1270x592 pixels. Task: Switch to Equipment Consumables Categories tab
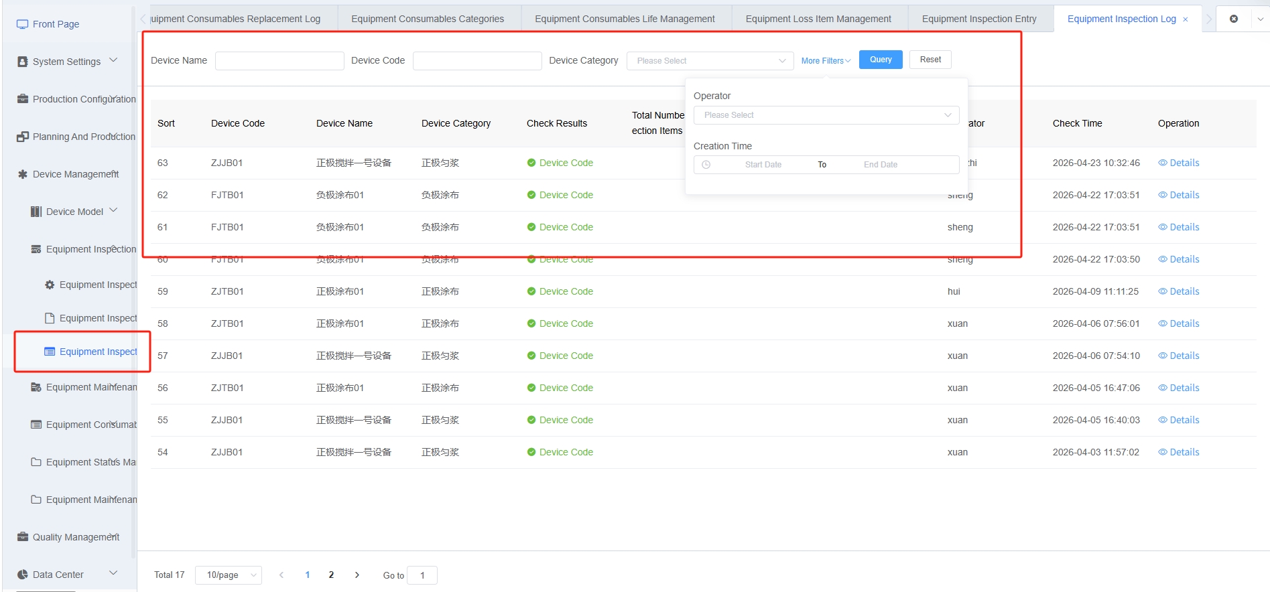[428, 19]
